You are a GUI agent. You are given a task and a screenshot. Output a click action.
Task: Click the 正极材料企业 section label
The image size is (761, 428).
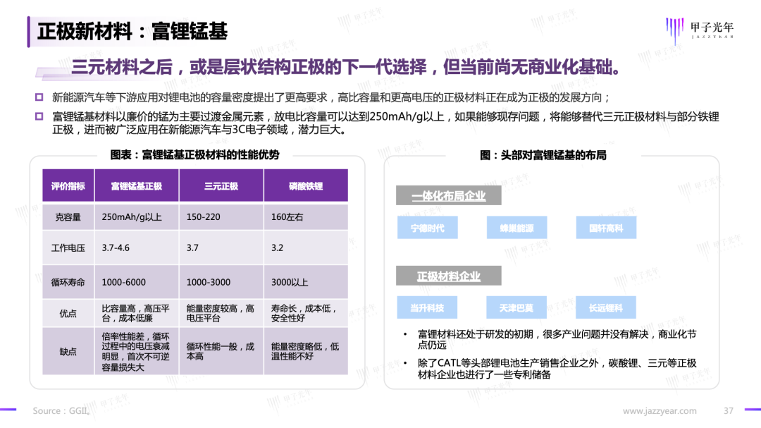pyautogui.click(x=448, y=276)
